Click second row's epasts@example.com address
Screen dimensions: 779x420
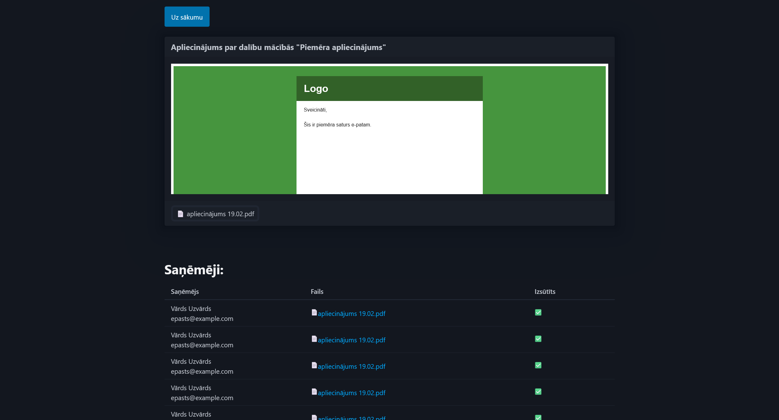tap(202, 345)
